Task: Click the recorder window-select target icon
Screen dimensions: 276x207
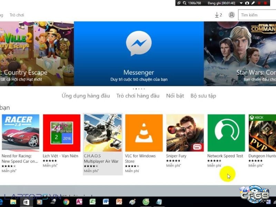Action: pos(179,3)
